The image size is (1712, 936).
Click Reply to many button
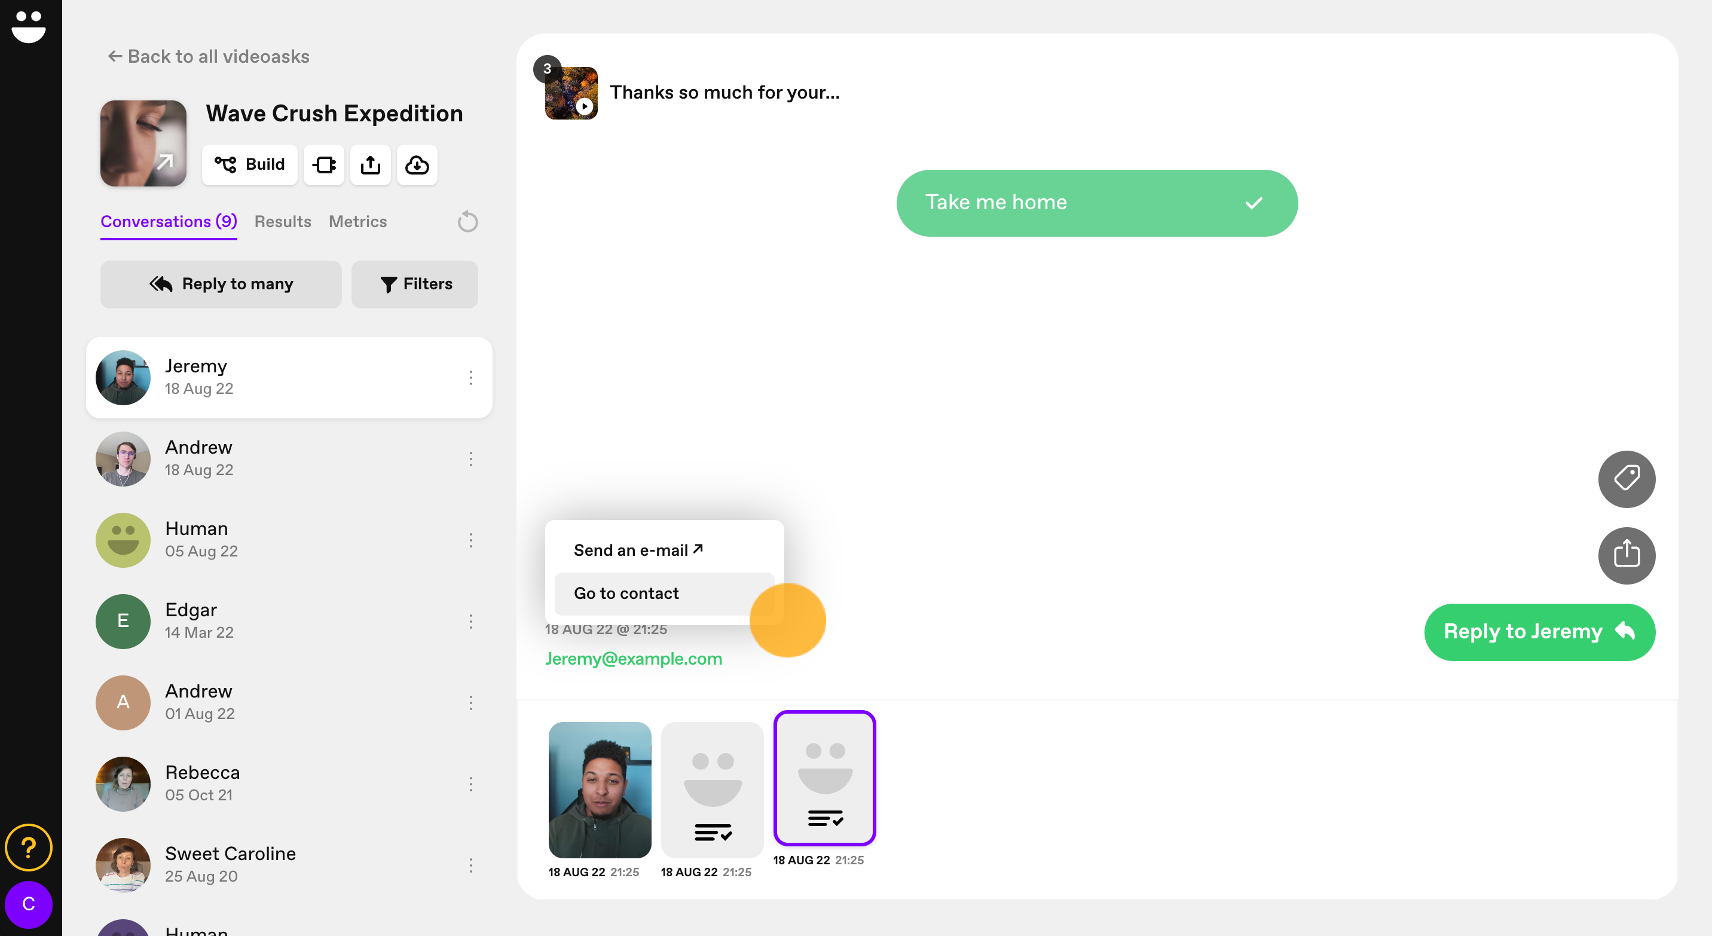[221, 284]
